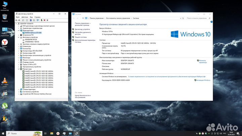Expand the Клавиатуры node
This screenshot has width=242, height=136.
[19, 46]
